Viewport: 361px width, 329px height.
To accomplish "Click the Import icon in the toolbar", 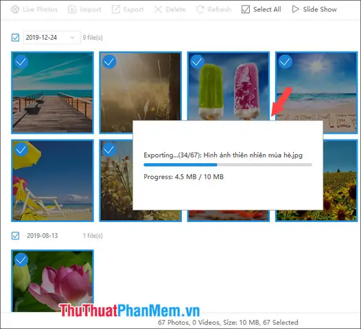I will pos(72,10).
